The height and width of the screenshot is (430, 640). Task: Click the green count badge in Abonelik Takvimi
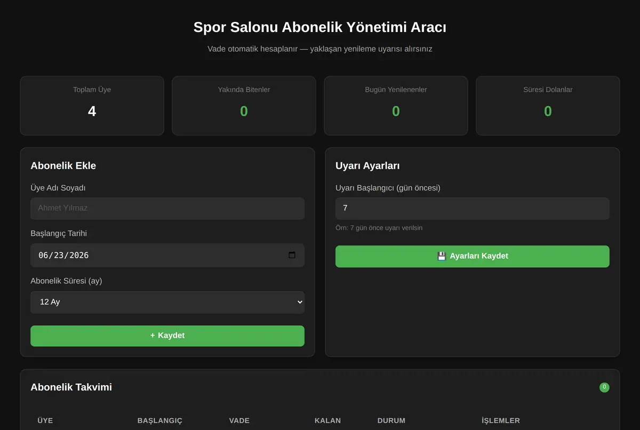(604, 387)
